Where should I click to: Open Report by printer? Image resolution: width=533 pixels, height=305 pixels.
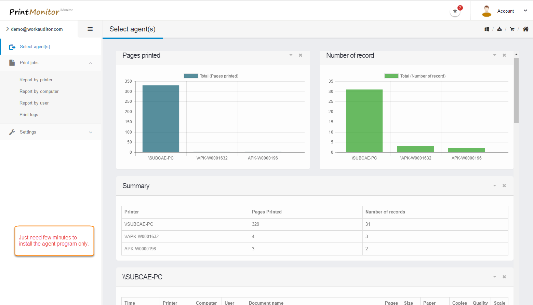click(36, 80)
